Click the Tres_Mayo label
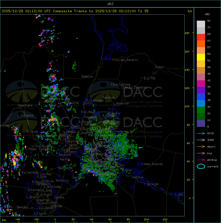The image size is (221, 223). 88,112
